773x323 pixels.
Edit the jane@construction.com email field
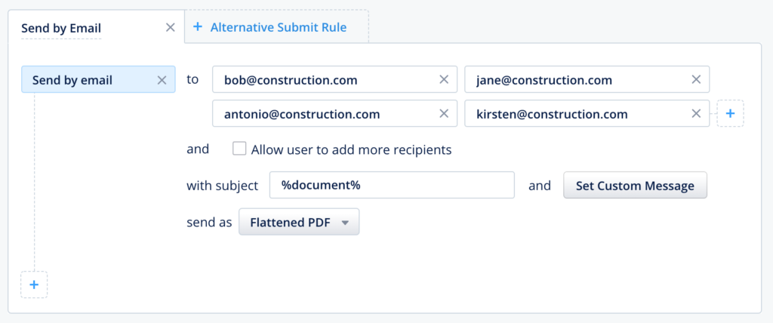tap(577, 80)
